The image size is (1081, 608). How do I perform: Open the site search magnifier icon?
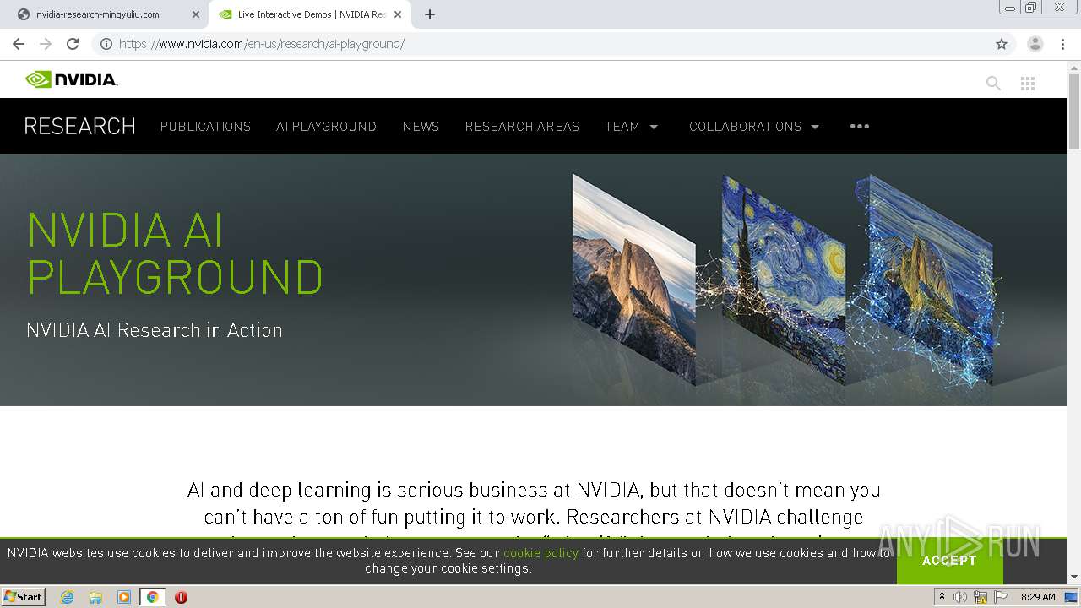(993, 83)
